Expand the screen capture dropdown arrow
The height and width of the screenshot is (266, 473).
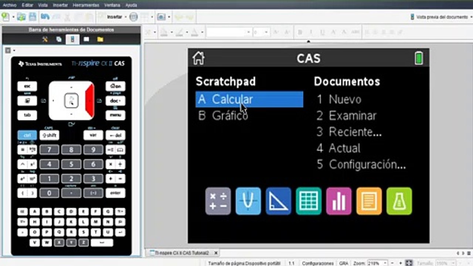pyautogui.click(x=169, y=17)
